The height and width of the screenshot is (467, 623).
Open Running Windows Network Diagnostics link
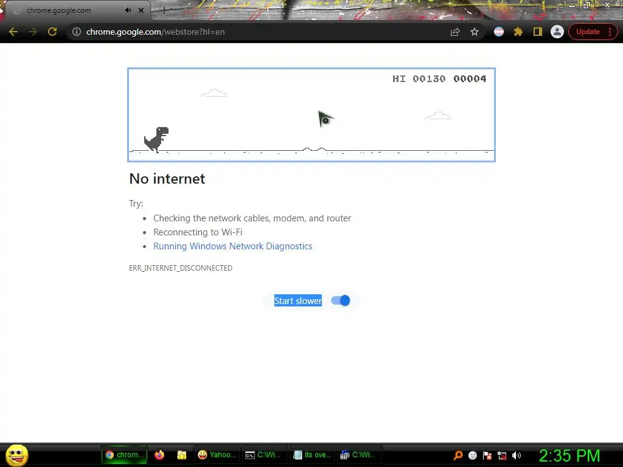click(233, 246)
